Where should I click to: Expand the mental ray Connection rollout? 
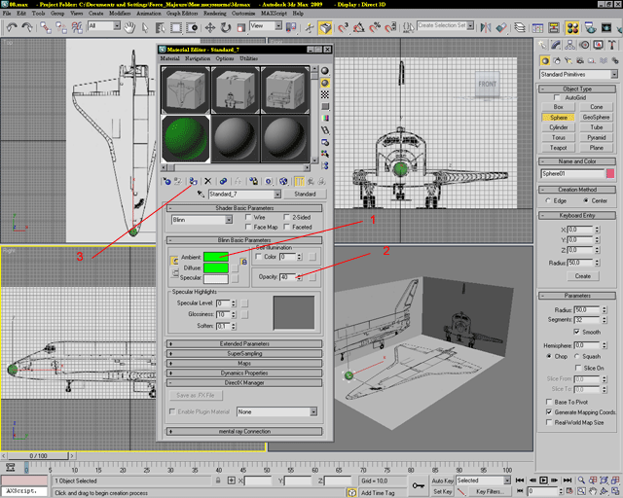[244, 431]
